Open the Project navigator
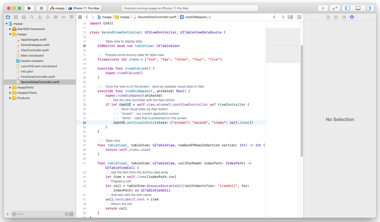 tap(8, 17)
